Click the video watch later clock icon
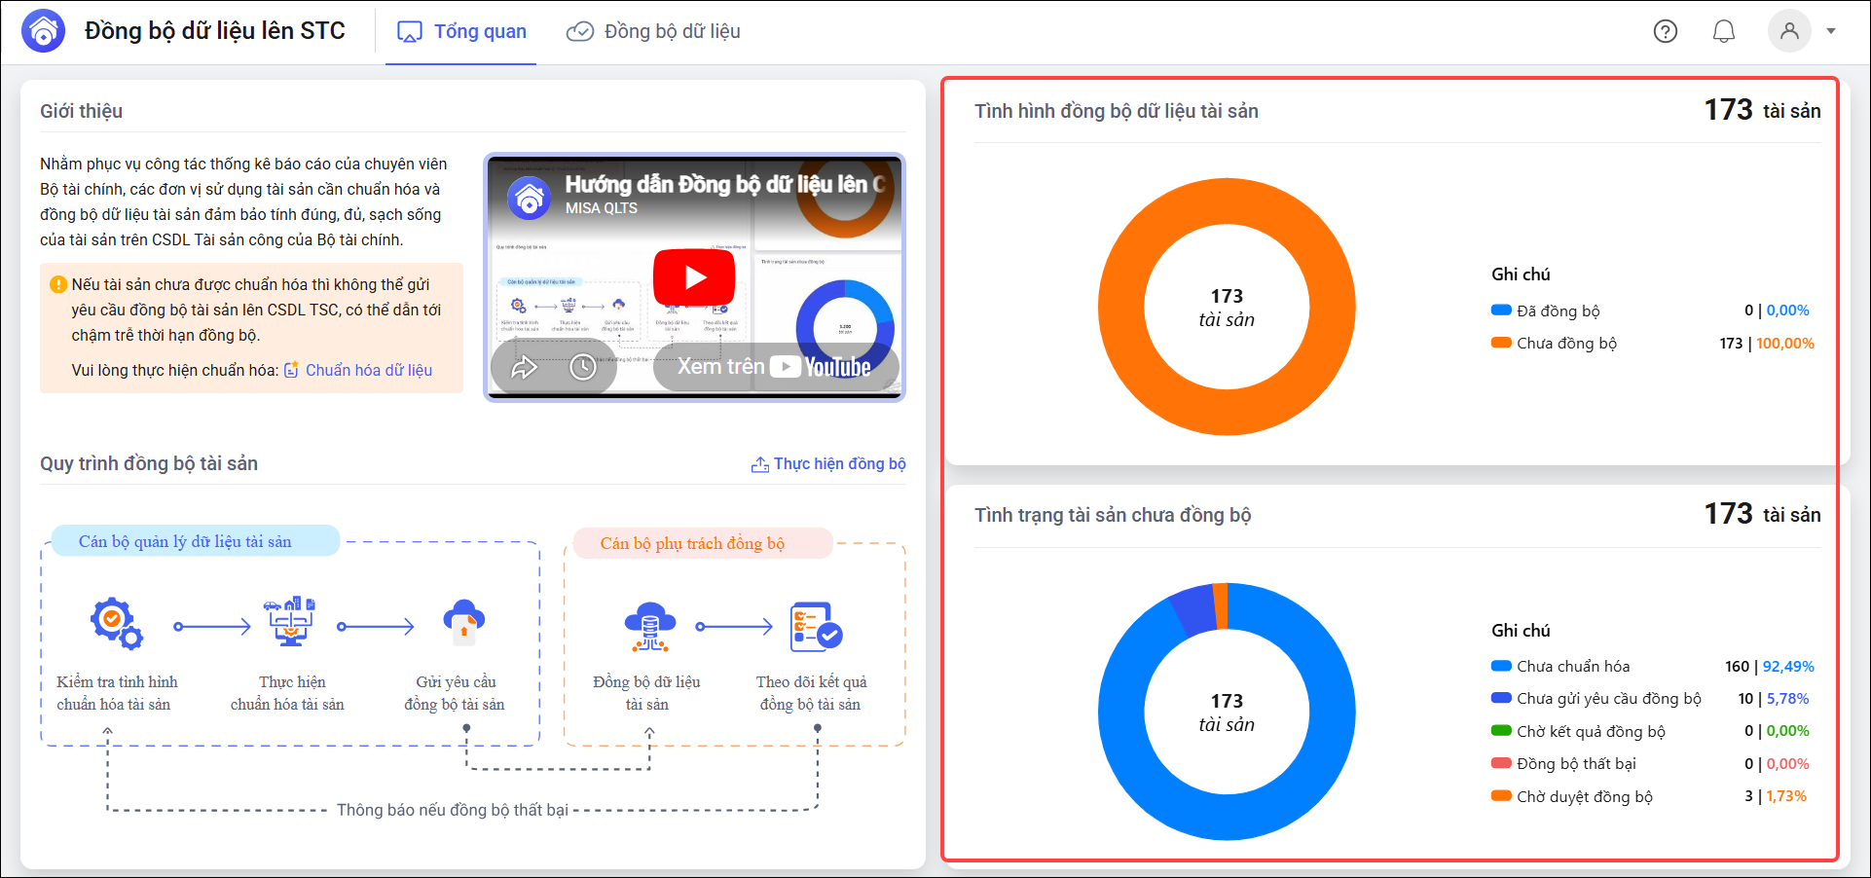 pyautogui.click(x=583, y=367)
